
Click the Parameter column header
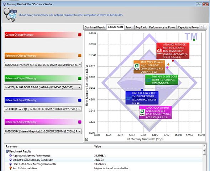[x=49, y=146]
